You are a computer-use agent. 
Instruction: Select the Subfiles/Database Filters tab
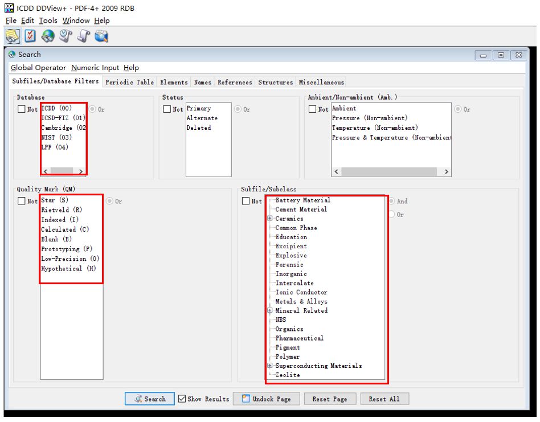pos(55,81)
